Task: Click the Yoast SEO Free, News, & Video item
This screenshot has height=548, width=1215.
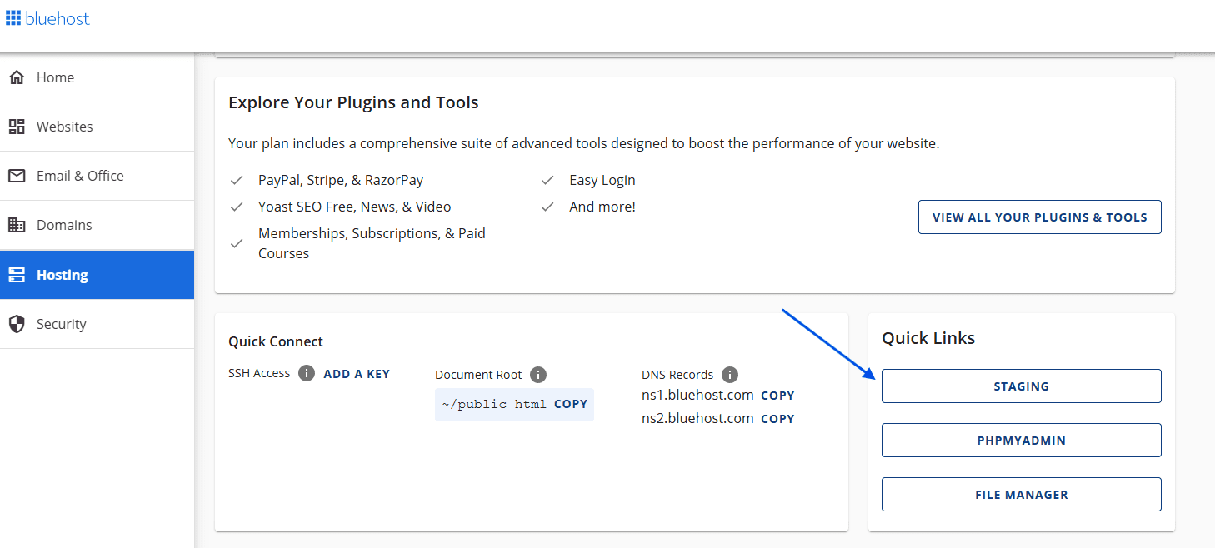Action: tap(355, 207)
